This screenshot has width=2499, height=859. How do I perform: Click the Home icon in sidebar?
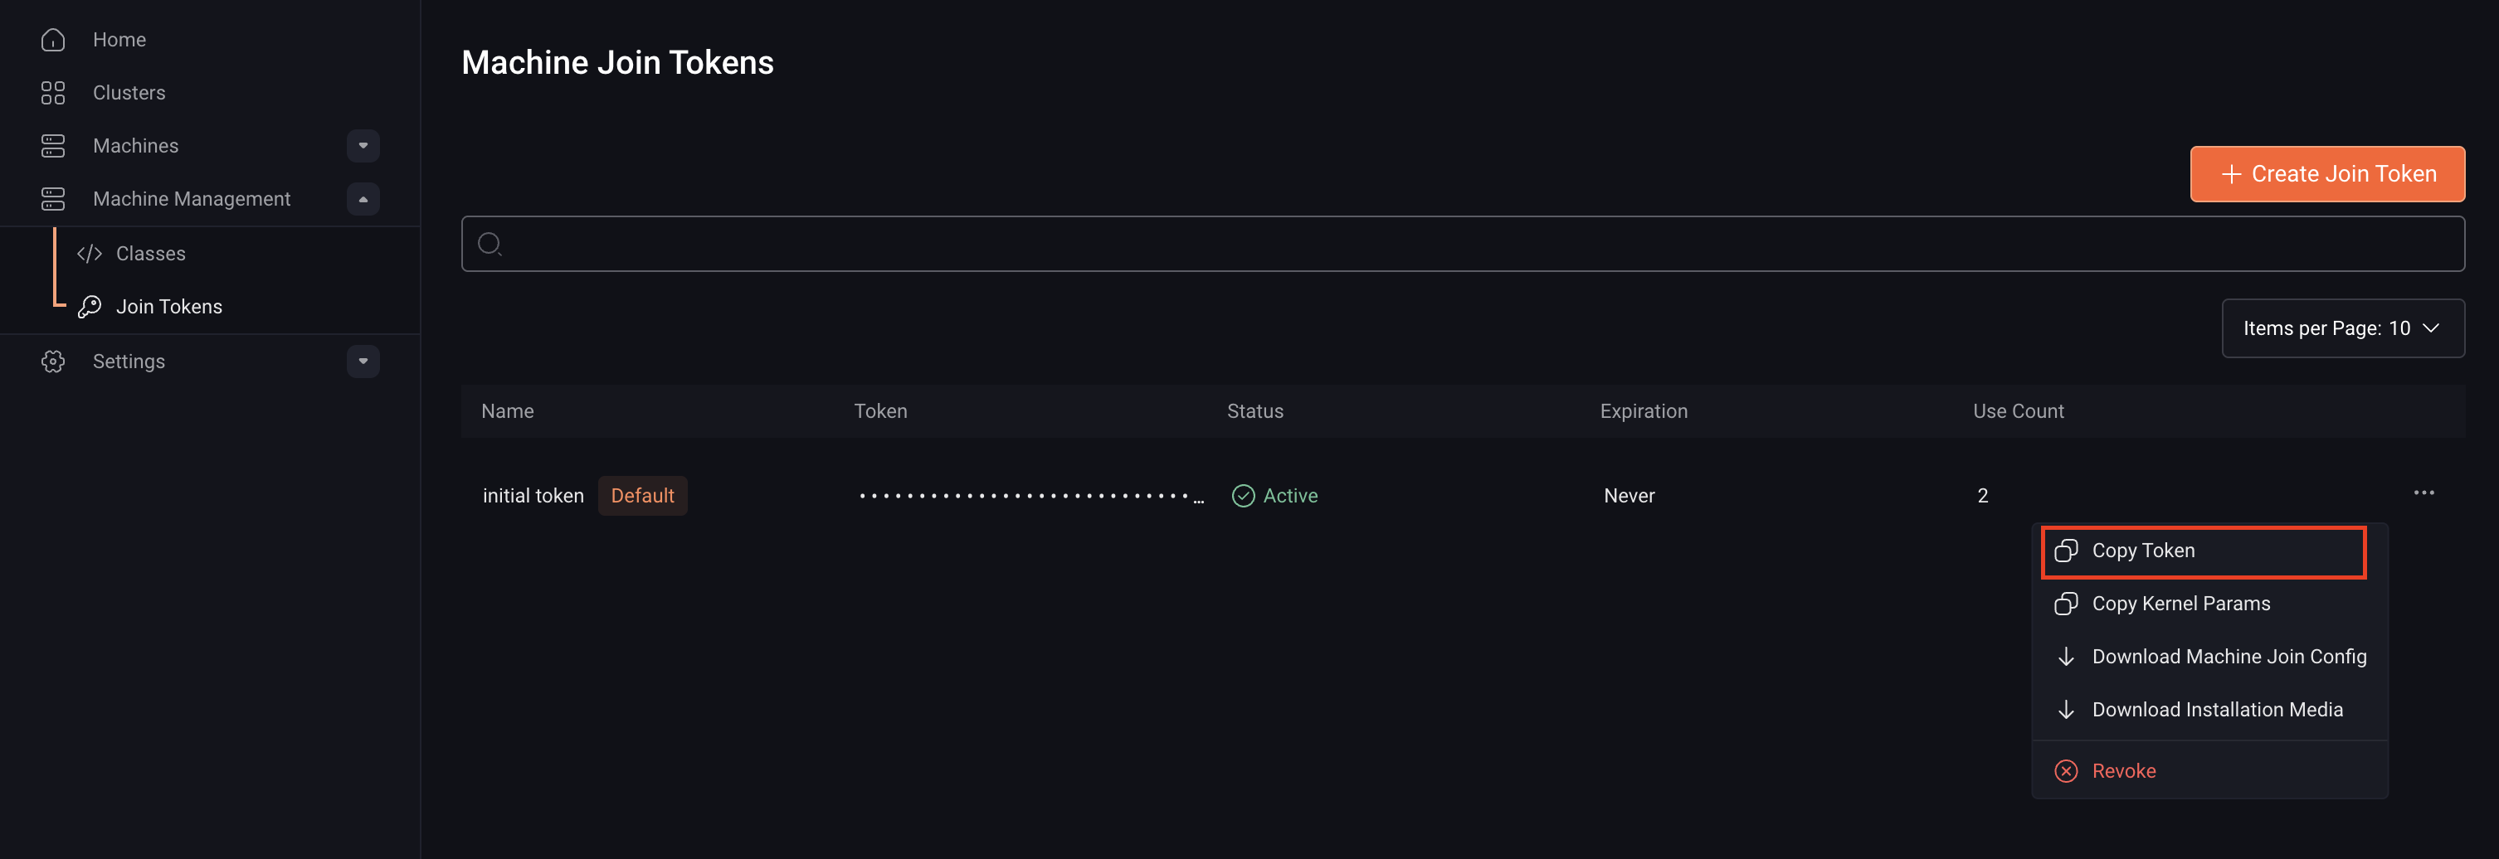click(52, 39)
